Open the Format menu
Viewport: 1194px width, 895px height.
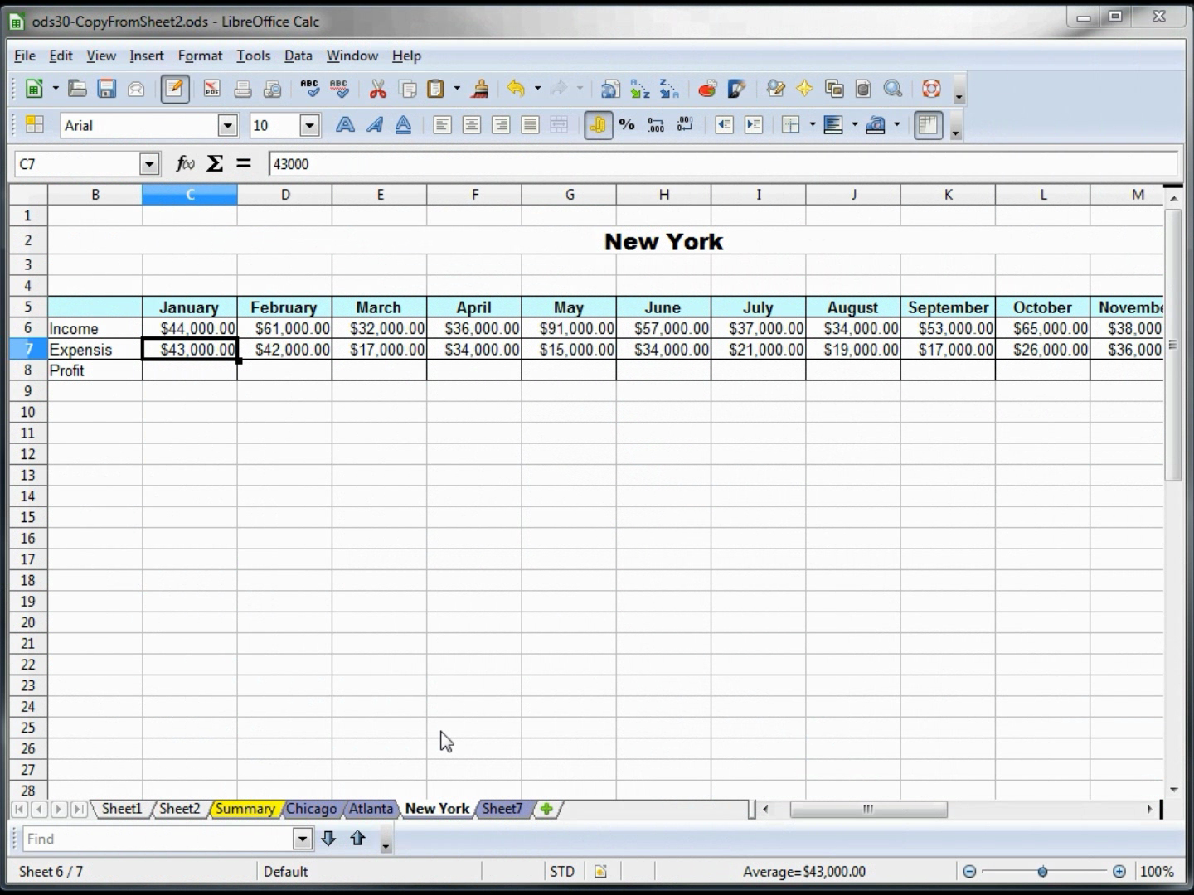tap(200, 56)
